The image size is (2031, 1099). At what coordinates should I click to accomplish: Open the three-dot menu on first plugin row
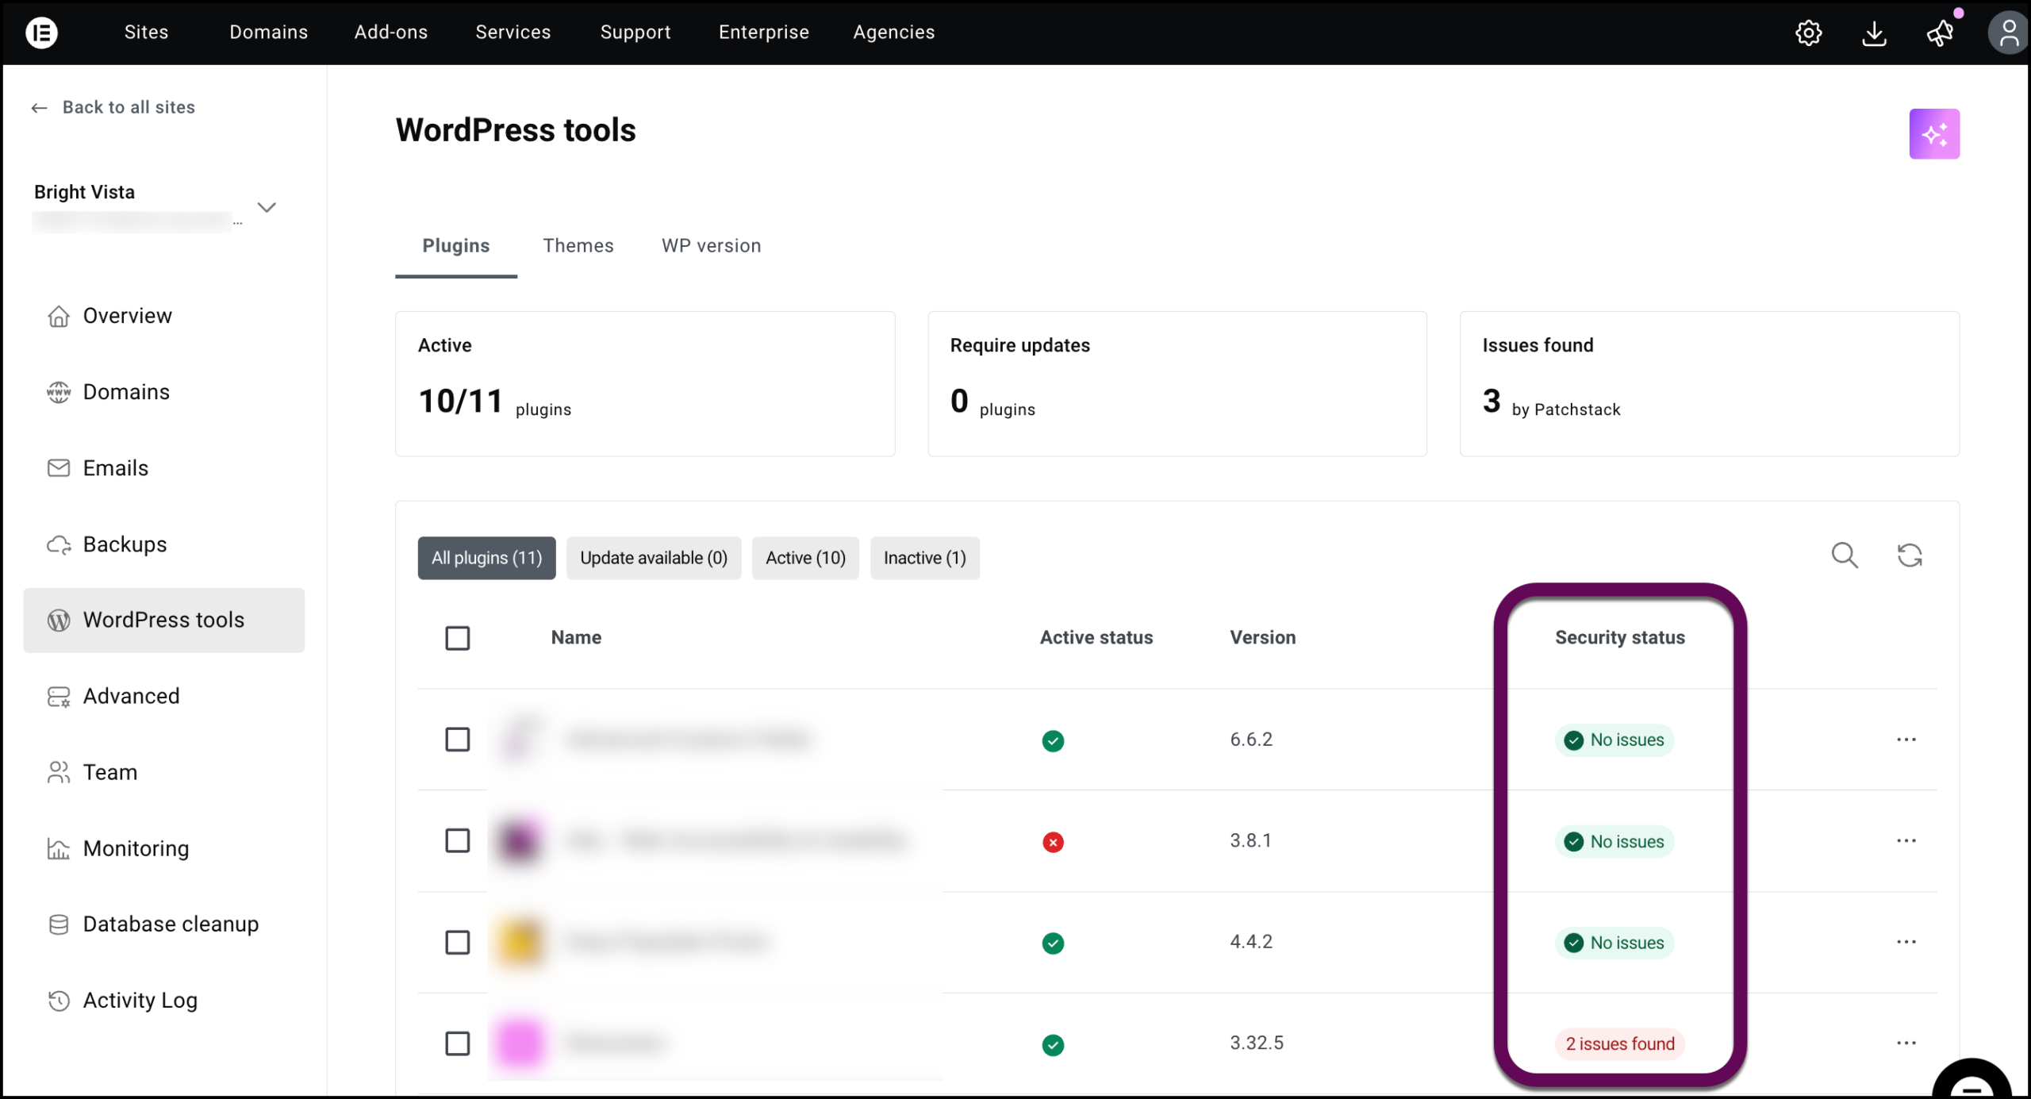pos(1907,739)
